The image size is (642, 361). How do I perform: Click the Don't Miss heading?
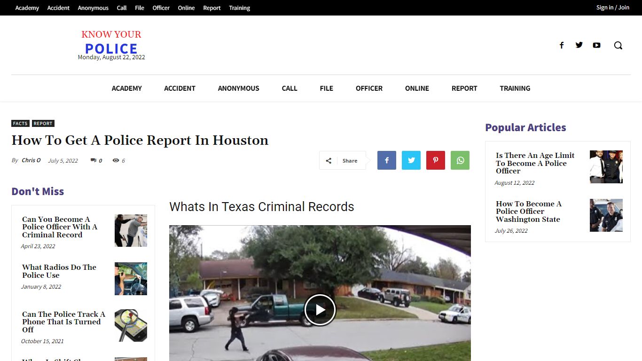coord(38,191)
